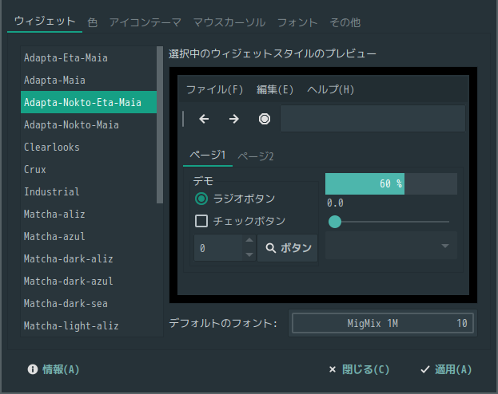Select the Matcha-dark-sea style
Screen dimensions: 498x394
(89, 303)
